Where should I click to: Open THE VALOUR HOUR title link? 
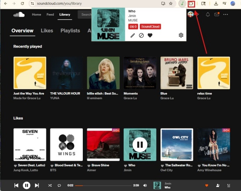65,94
